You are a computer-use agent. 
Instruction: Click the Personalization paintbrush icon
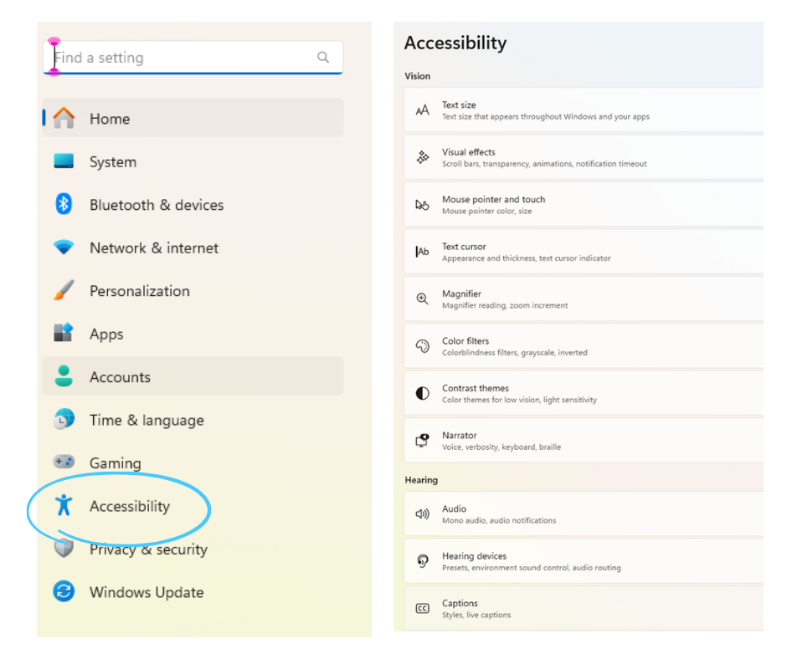point(64,290)
